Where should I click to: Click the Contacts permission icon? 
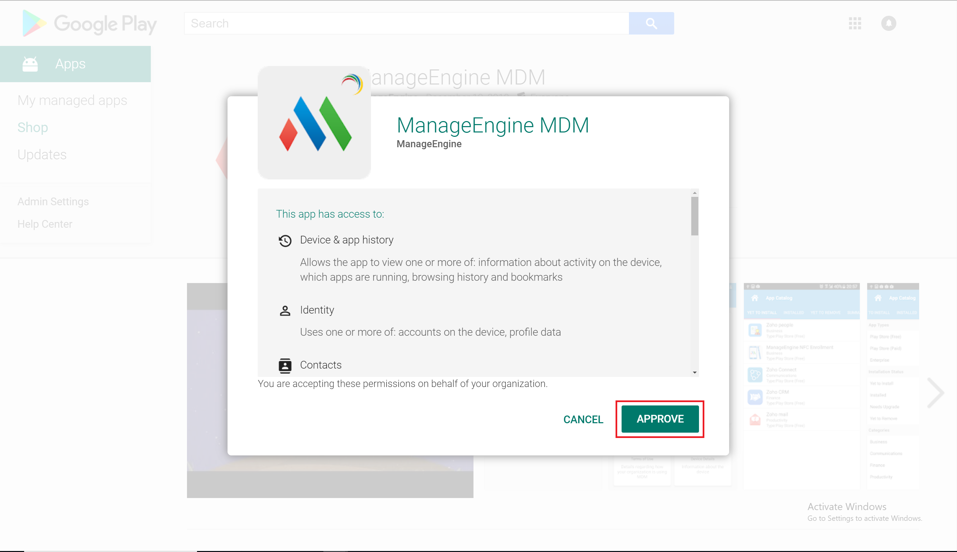[285, 365]
